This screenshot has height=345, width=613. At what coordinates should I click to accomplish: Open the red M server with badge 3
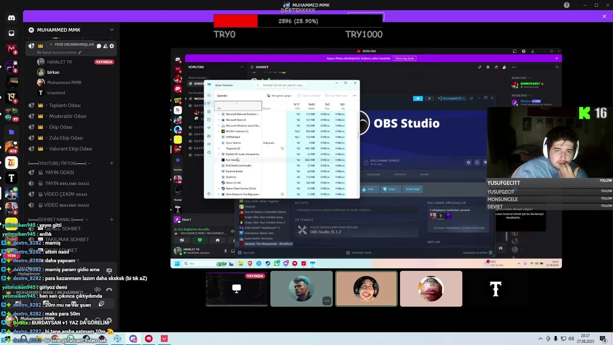[x=11, y=48]
